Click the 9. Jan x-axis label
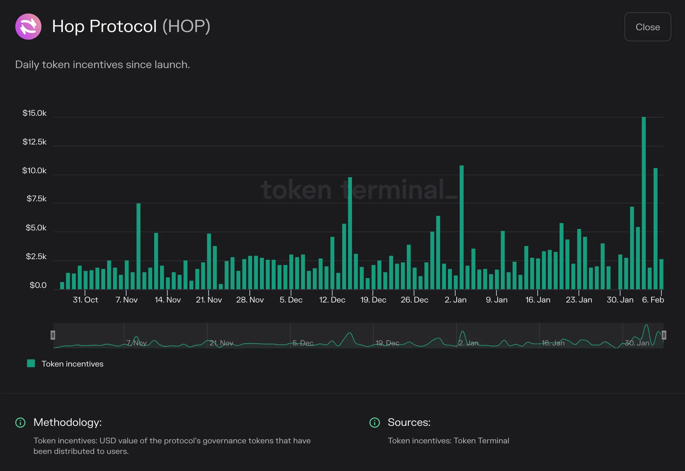The height and width of the screenshot is (471, 685). coord(496,300)
